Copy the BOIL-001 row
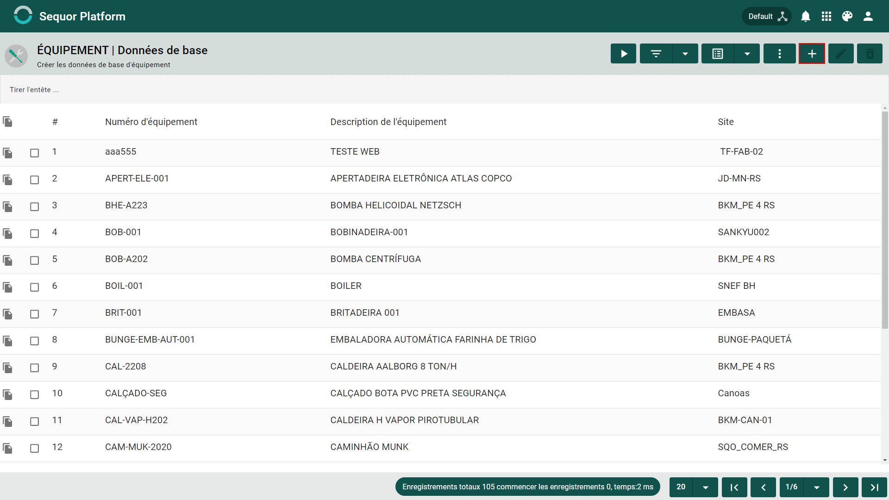This screenshot has width=889, height=500. 7,287
